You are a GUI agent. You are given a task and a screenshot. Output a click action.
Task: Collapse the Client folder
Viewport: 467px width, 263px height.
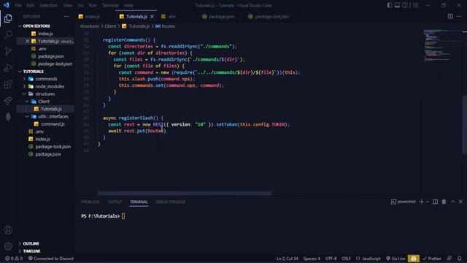click(x=44, y=102)
